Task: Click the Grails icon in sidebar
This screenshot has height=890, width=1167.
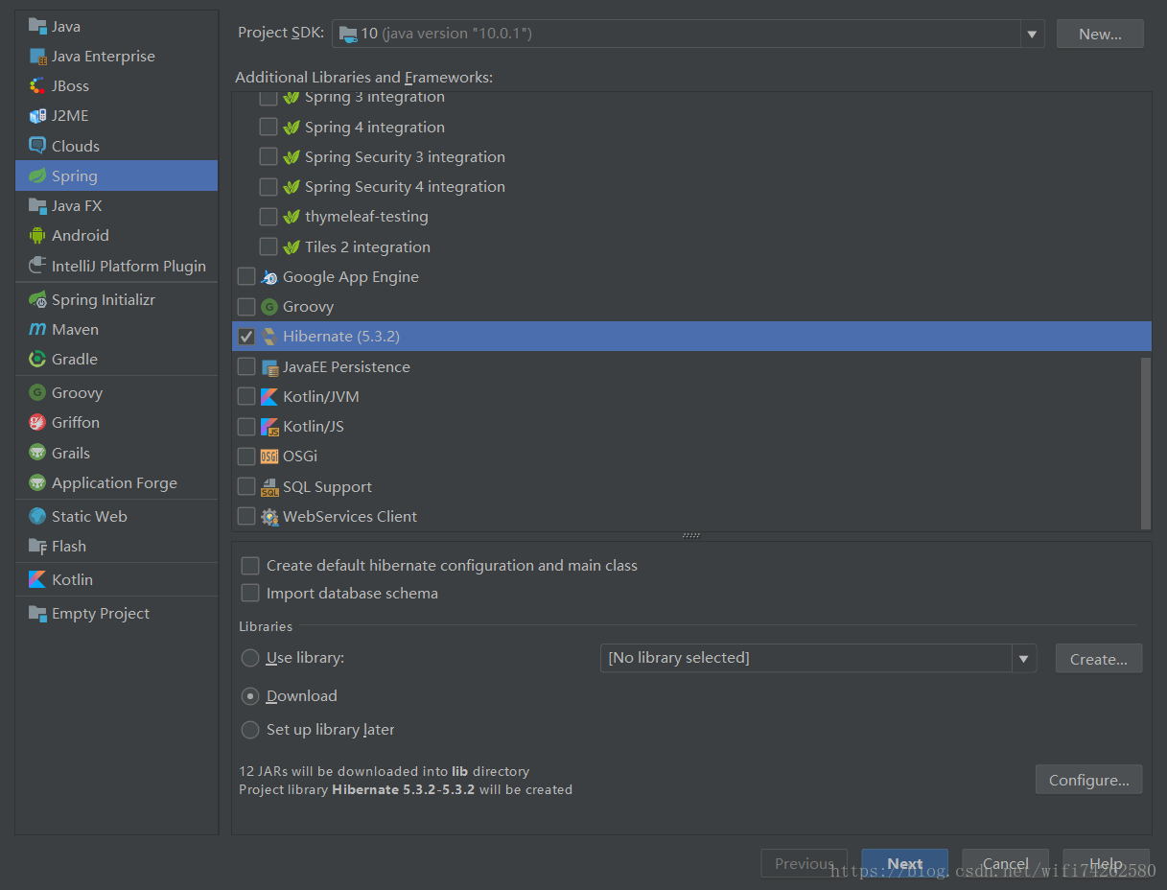Action: click(37, 453)
